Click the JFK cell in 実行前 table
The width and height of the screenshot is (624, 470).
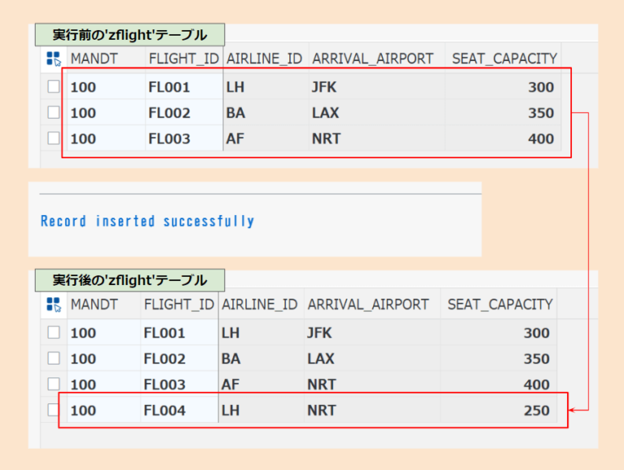tap(324, 87)
